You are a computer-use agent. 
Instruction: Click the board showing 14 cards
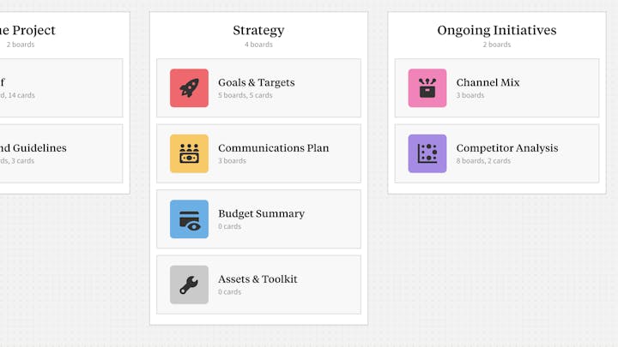(x=61, y=88)
